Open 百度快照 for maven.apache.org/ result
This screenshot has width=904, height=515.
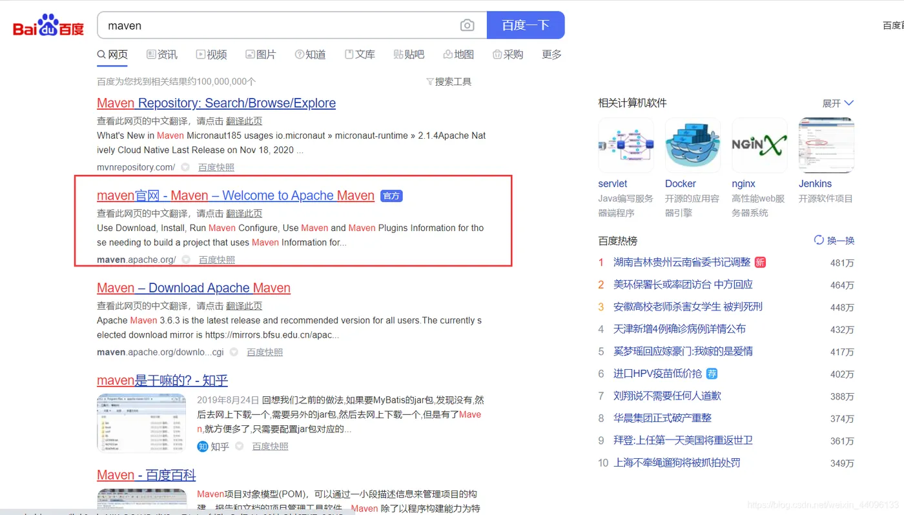coord(217,259)
